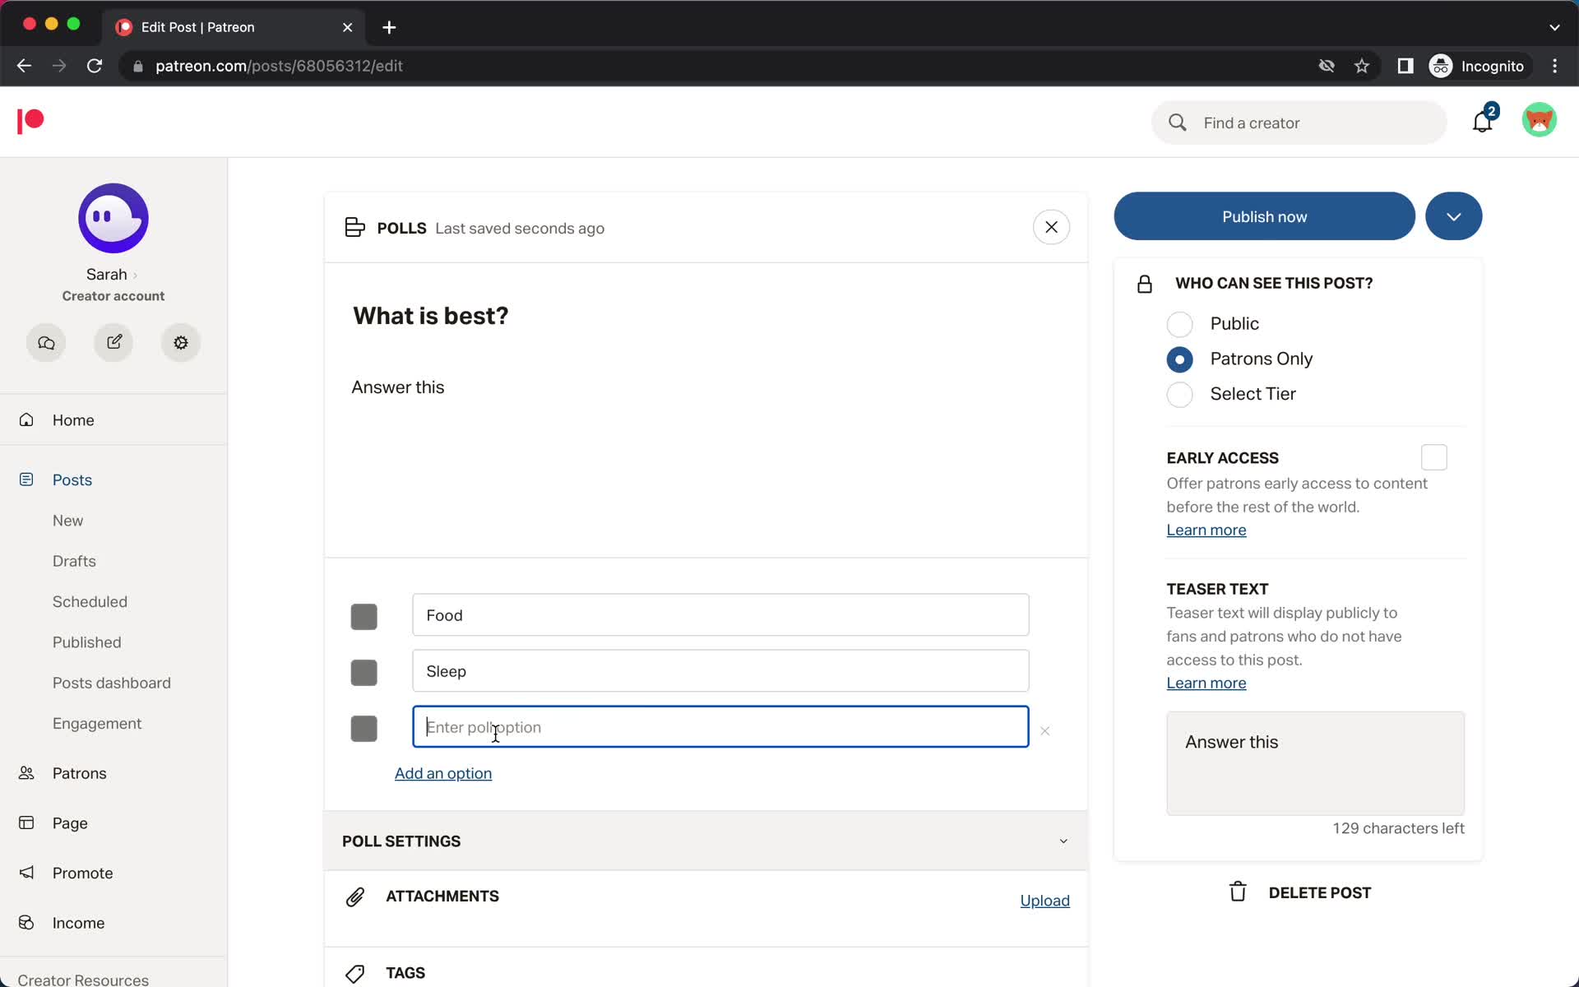Click the Patreon home logo icon
This screenshot has width=1579, height=987.
tap(30, 122)
